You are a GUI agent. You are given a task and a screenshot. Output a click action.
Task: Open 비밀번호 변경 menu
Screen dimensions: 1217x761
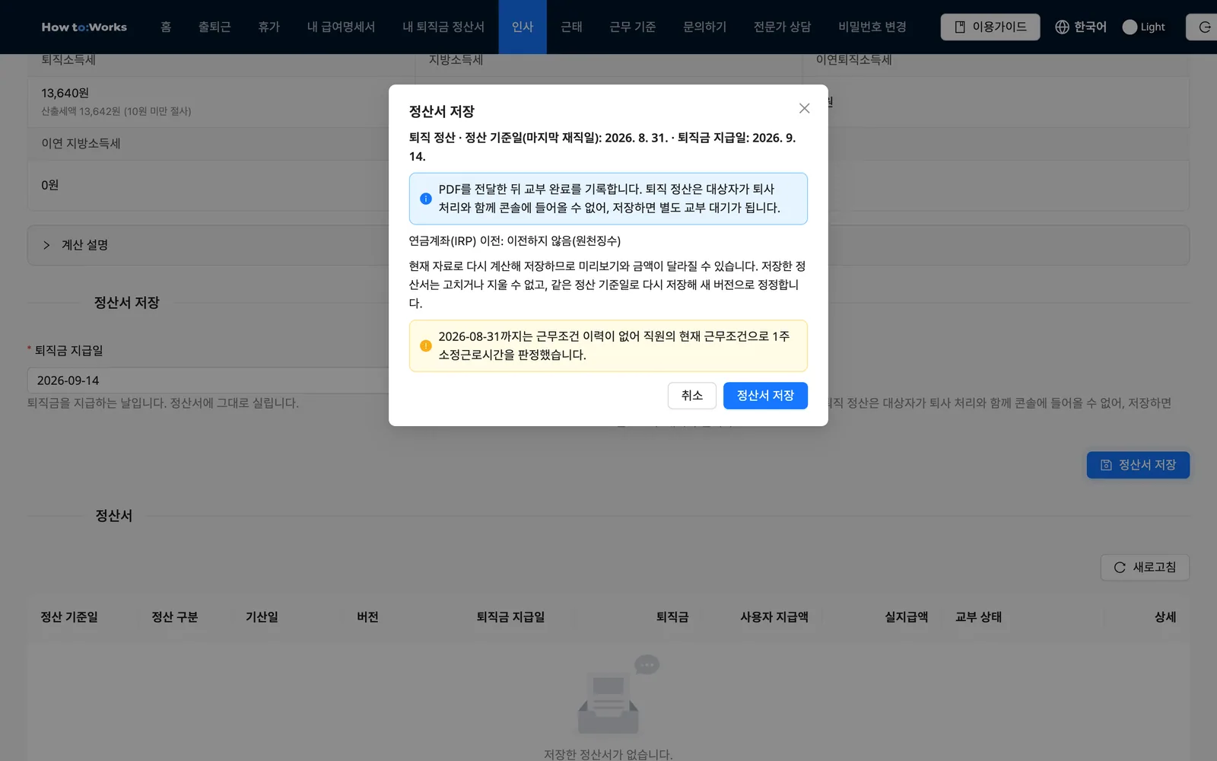point(872,27)
